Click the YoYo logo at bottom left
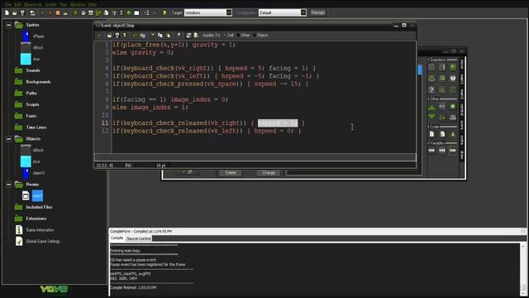The height and width of the screenshot is (298, 529). point(54,289)
